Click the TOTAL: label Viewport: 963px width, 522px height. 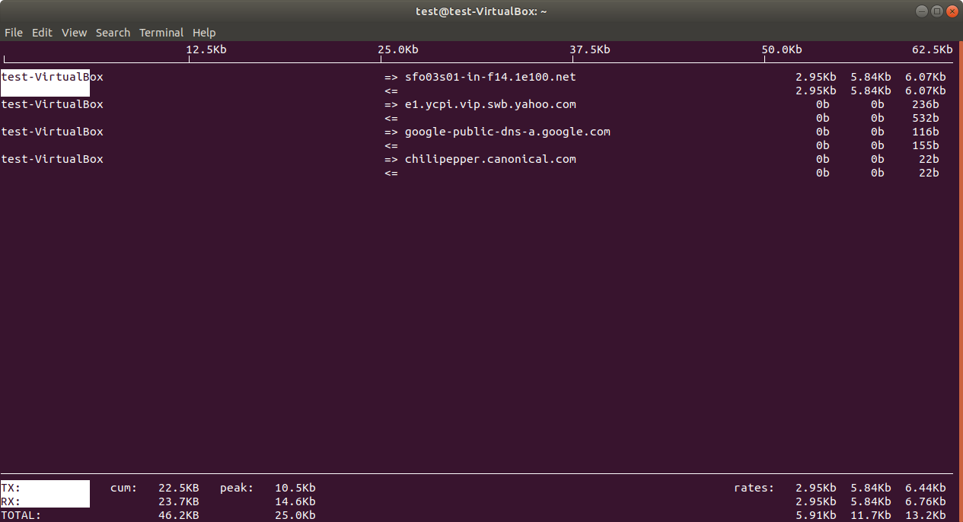click(x=21, y=515)
